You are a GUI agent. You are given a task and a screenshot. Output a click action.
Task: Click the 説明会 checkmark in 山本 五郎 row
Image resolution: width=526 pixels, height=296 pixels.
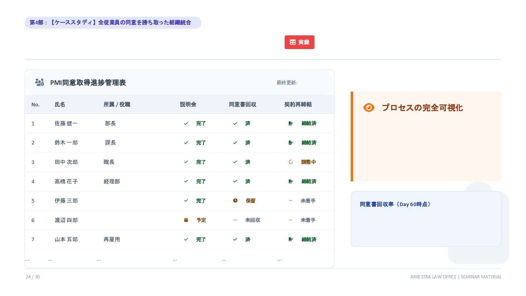click(x=186, y=239)
